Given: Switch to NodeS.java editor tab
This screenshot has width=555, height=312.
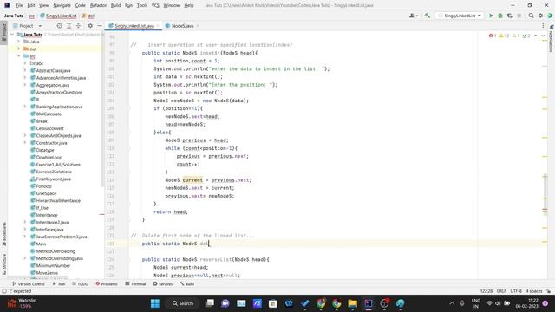Looking at the screenshot, I should pos(182,26).
